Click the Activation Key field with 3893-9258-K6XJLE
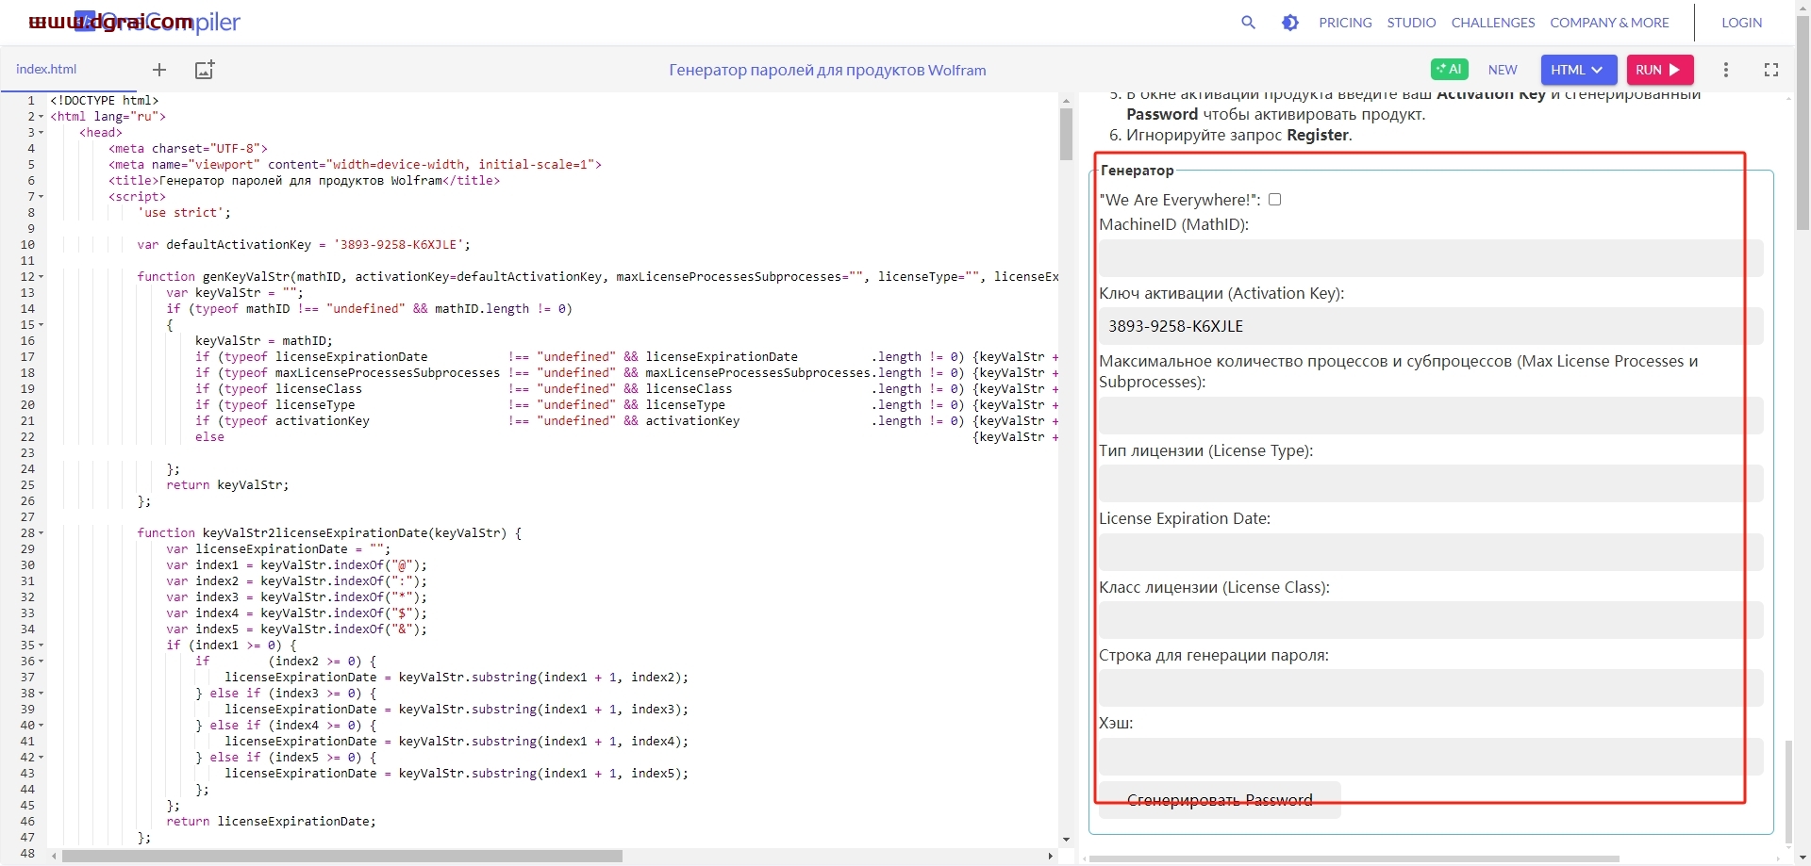Viewport: 1811px width, 866px height. 1431,326
